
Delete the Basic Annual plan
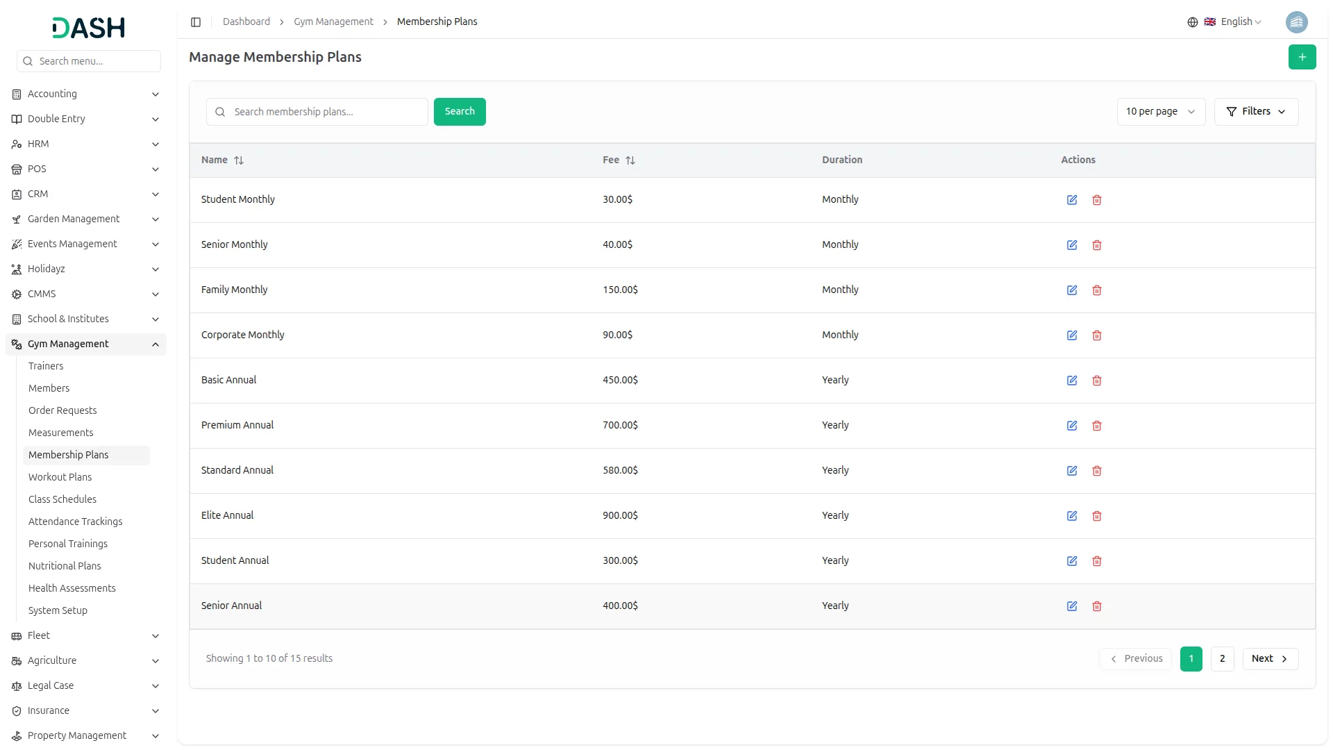[x=1097, y=381]
